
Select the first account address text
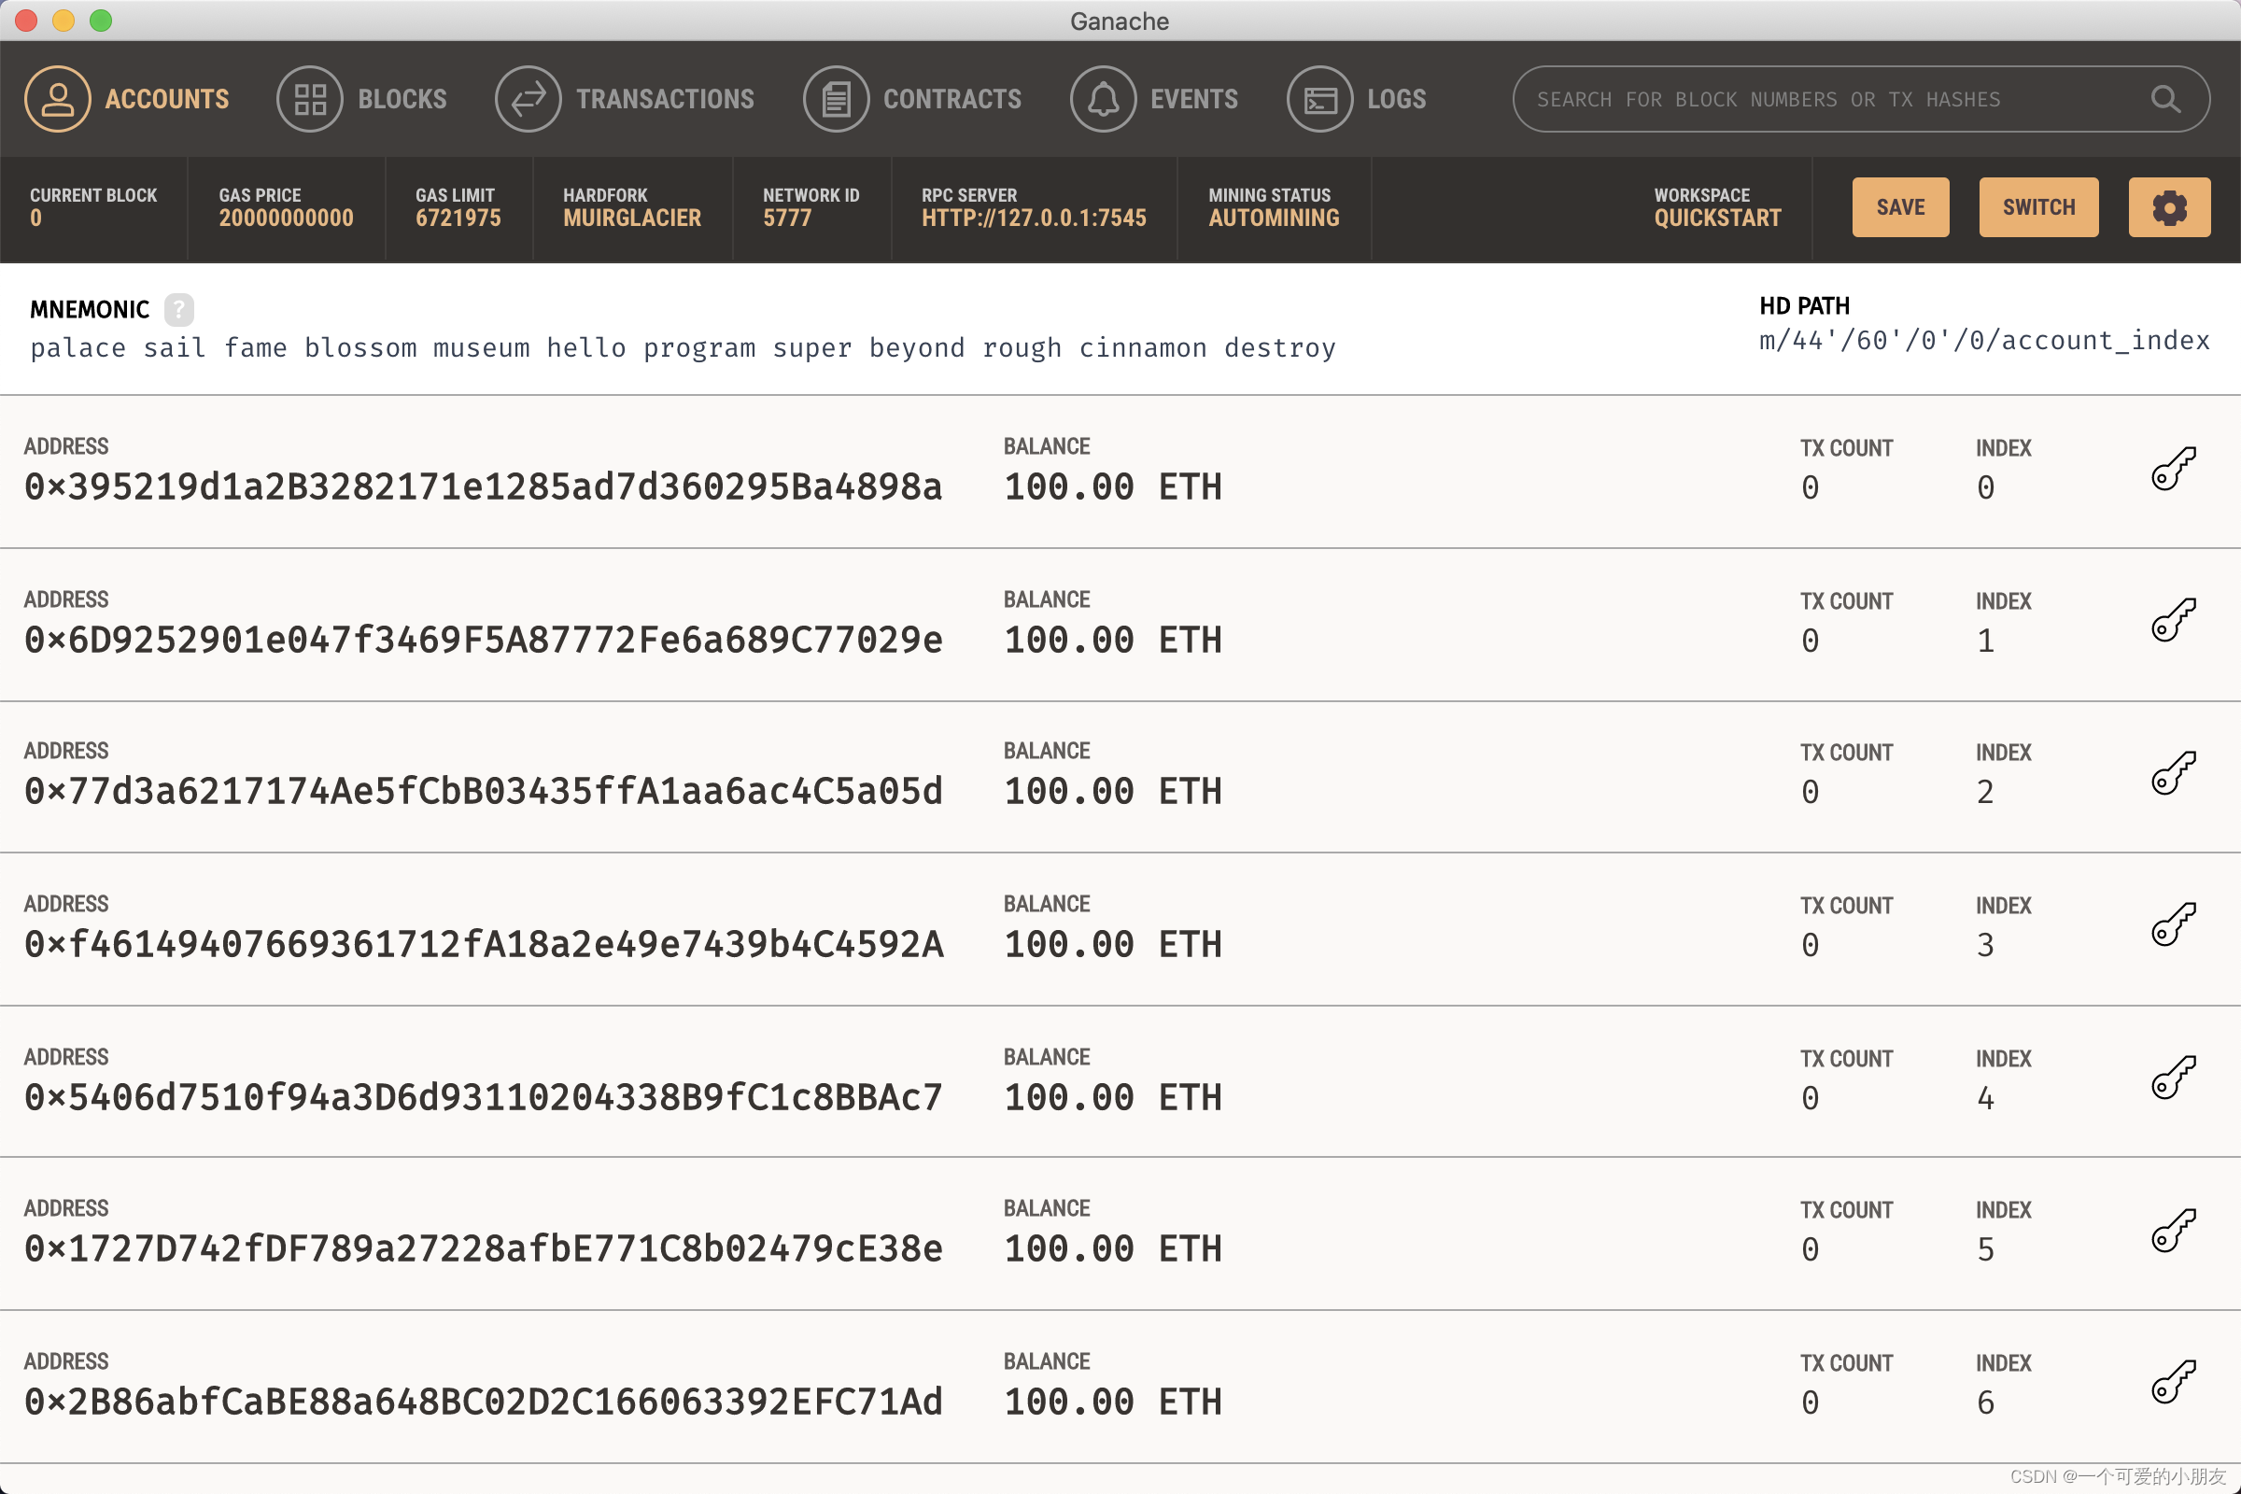483,486
